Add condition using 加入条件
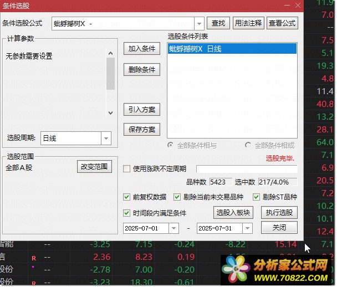The image size is (337, 287). [142, 49]
